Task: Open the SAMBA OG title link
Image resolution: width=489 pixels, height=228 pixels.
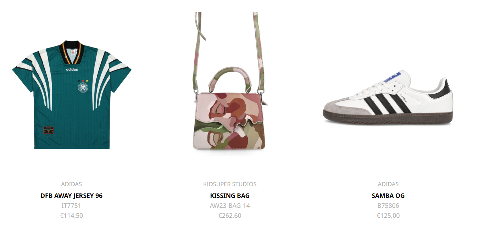Action: [388, 196]
